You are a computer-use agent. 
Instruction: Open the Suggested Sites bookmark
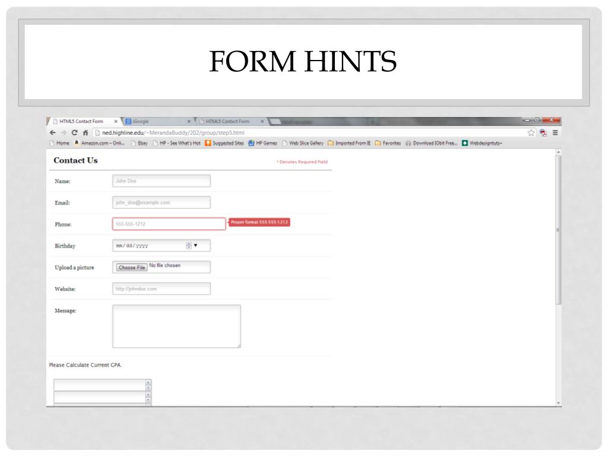224,143
